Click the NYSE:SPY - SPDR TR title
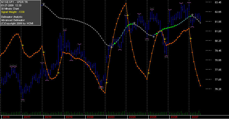This screenshot has height=119, width=229. coord(14,2)
